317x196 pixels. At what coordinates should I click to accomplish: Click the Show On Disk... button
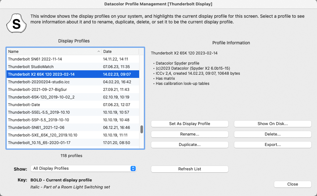[x=273, y=124]
